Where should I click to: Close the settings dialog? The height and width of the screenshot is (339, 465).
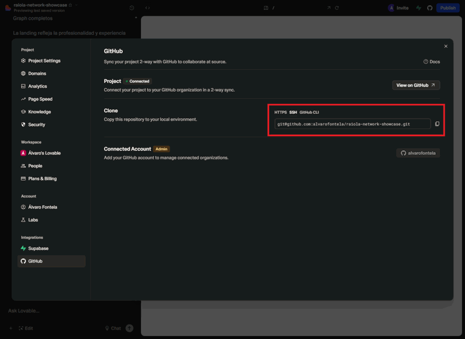[446, 46]
